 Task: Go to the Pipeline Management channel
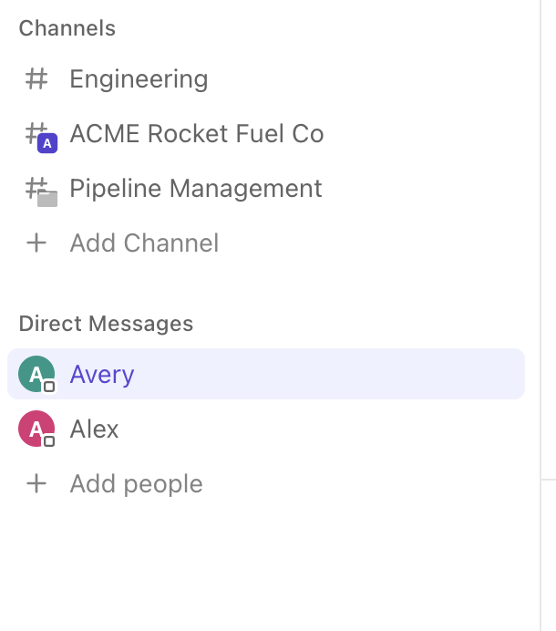196,189
